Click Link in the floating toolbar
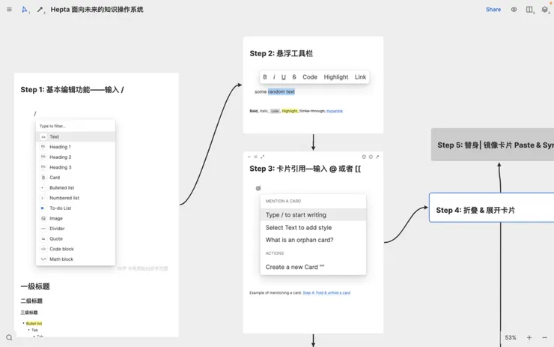This screenshot has width=554, height=347. coord(360,76)
